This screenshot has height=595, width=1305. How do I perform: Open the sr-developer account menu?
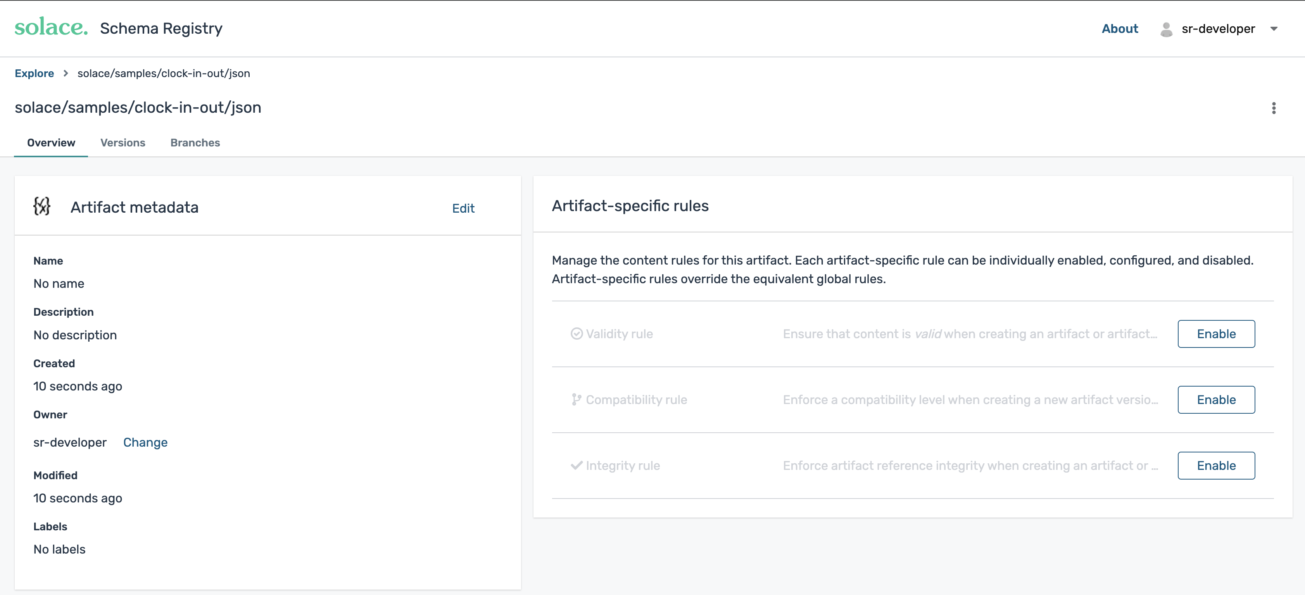coord(1218,29)
